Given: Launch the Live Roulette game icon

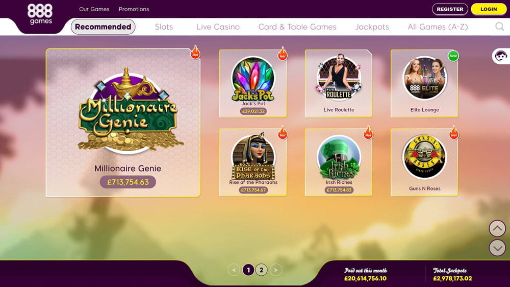Looking at the screenshot, I should [339, 78].
